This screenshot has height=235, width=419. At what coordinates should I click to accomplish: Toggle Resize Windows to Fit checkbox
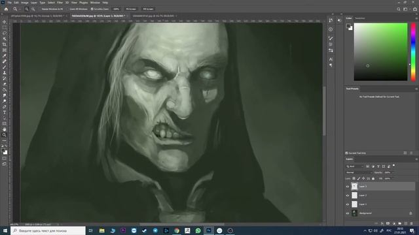tap(39, 9)
